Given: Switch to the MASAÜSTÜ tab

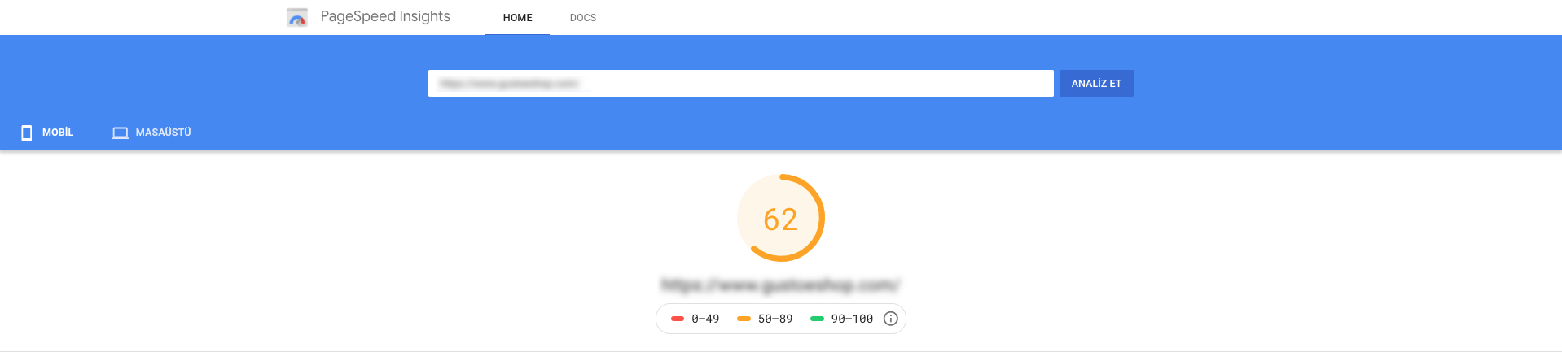Looking at the screenshot, I should tap(152, 133).
